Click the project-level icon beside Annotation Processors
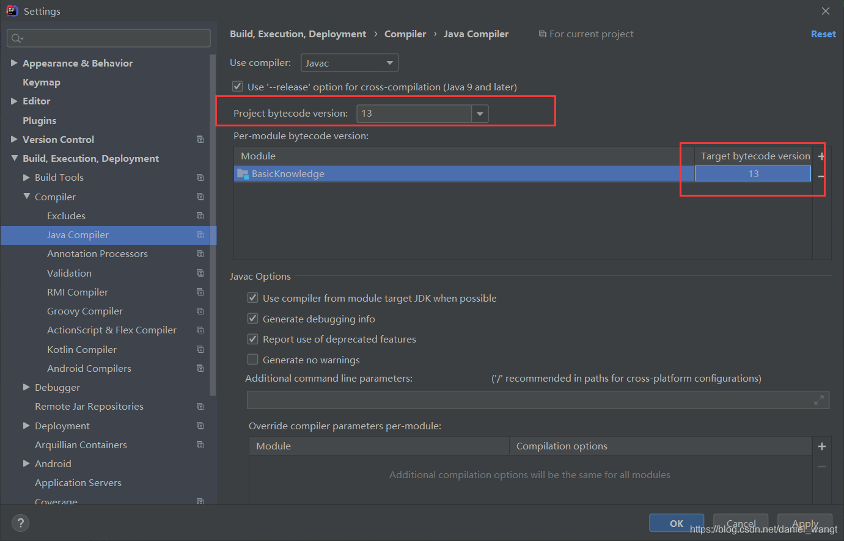This screenshot has height=541, width=844. (x=200, y=253)
